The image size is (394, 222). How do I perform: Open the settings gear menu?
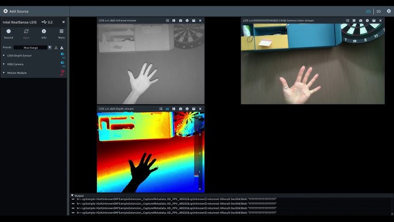click(389, 11)
